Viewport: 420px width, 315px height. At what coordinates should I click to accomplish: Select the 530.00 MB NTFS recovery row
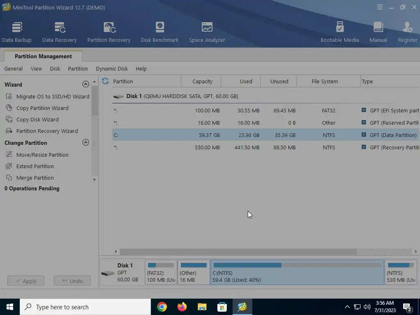pos(266,147)
